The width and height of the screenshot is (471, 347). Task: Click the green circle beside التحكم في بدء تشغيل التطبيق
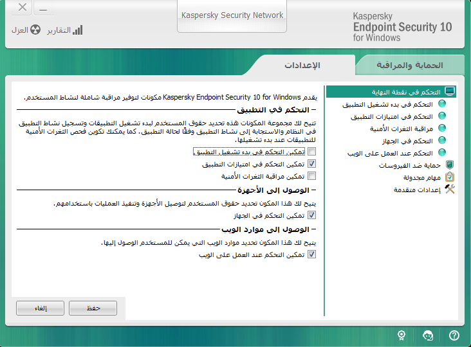[442, 103]
